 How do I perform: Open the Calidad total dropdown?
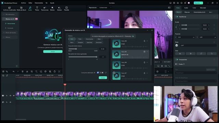(x=105, y=8)
